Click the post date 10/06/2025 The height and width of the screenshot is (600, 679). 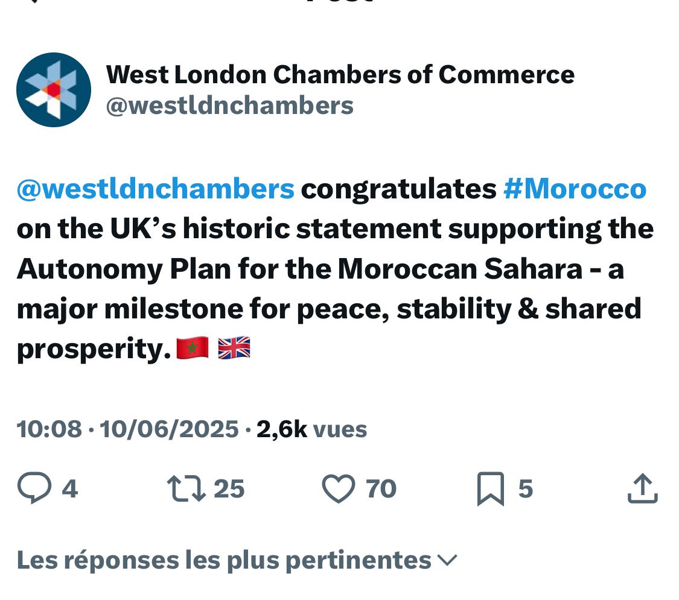tap(170, 429)
